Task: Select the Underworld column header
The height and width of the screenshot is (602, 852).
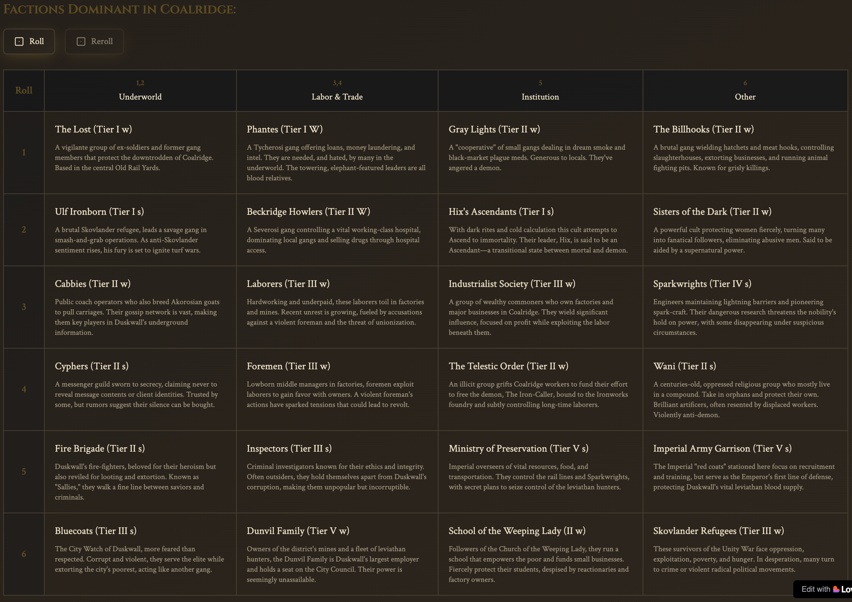Action: tap(140, 96)
